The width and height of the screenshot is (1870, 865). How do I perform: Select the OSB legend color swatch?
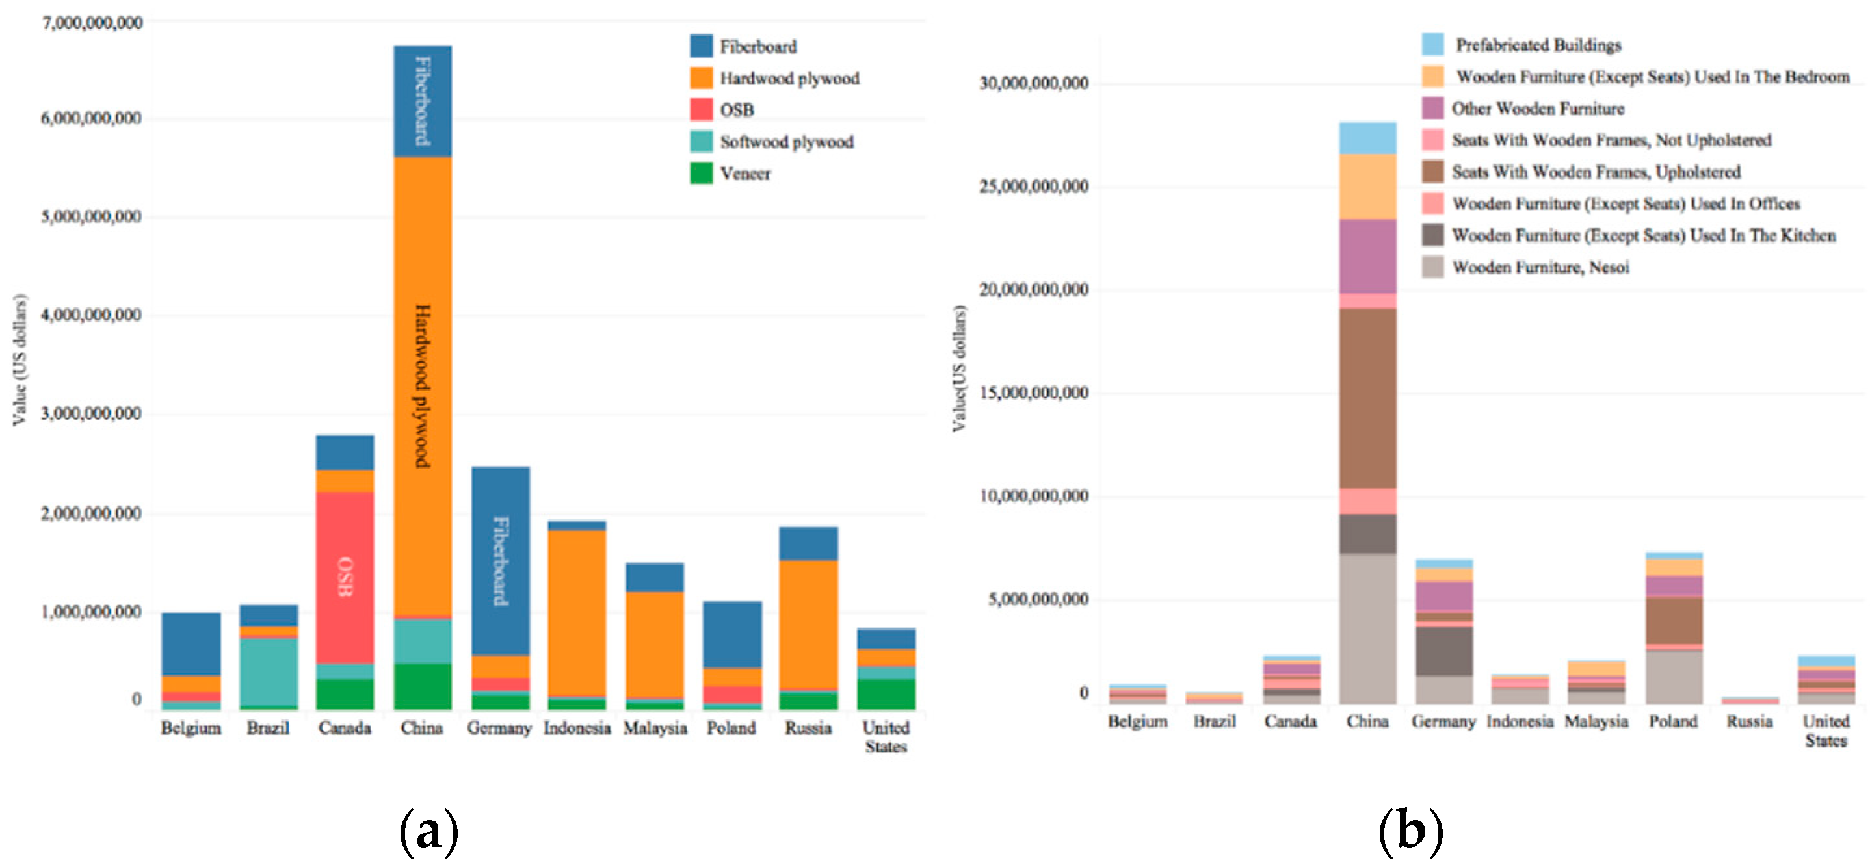(700, 110)
